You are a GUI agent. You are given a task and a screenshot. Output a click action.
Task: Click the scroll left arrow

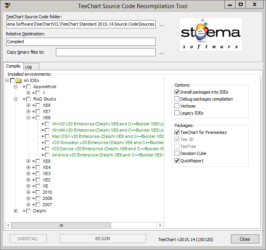8,226
